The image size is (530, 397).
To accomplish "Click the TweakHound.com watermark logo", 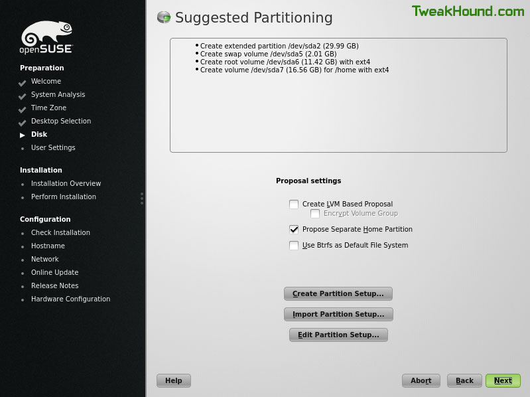I will 468,11.
